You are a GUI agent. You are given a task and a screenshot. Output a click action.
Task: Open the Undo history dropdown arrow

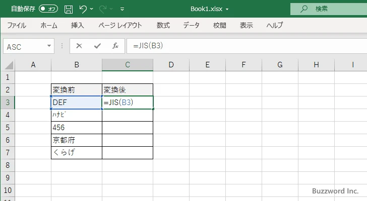92,9
